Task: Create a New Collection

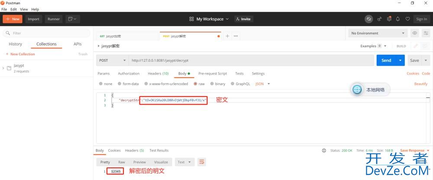Action: click(20, 54)
